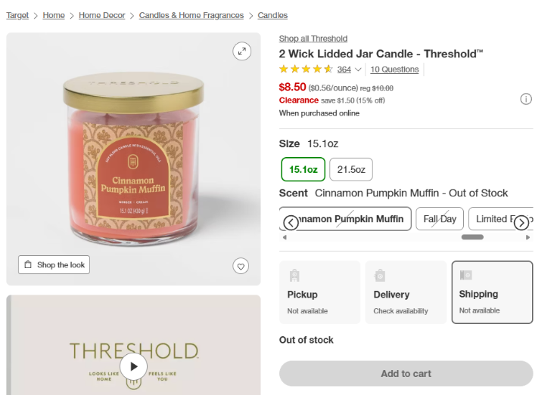
Task: Choose the Fall Day scent
Action: [440, 219]
